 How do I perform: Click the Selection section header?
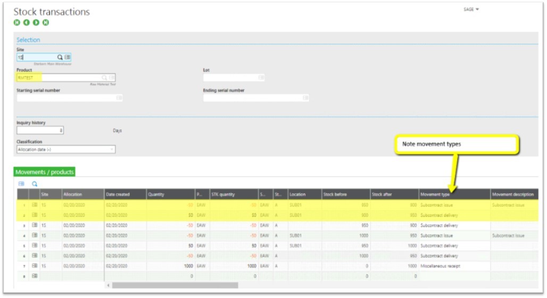point(28,40)
